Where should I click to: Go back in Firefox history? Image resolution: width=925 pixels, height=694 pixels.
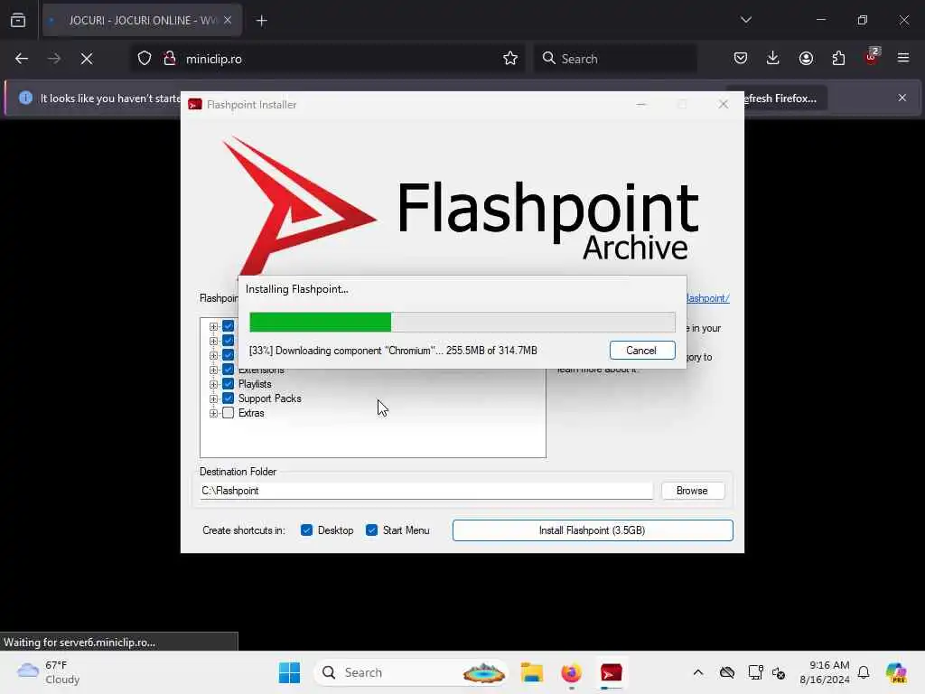click(22, 59)
